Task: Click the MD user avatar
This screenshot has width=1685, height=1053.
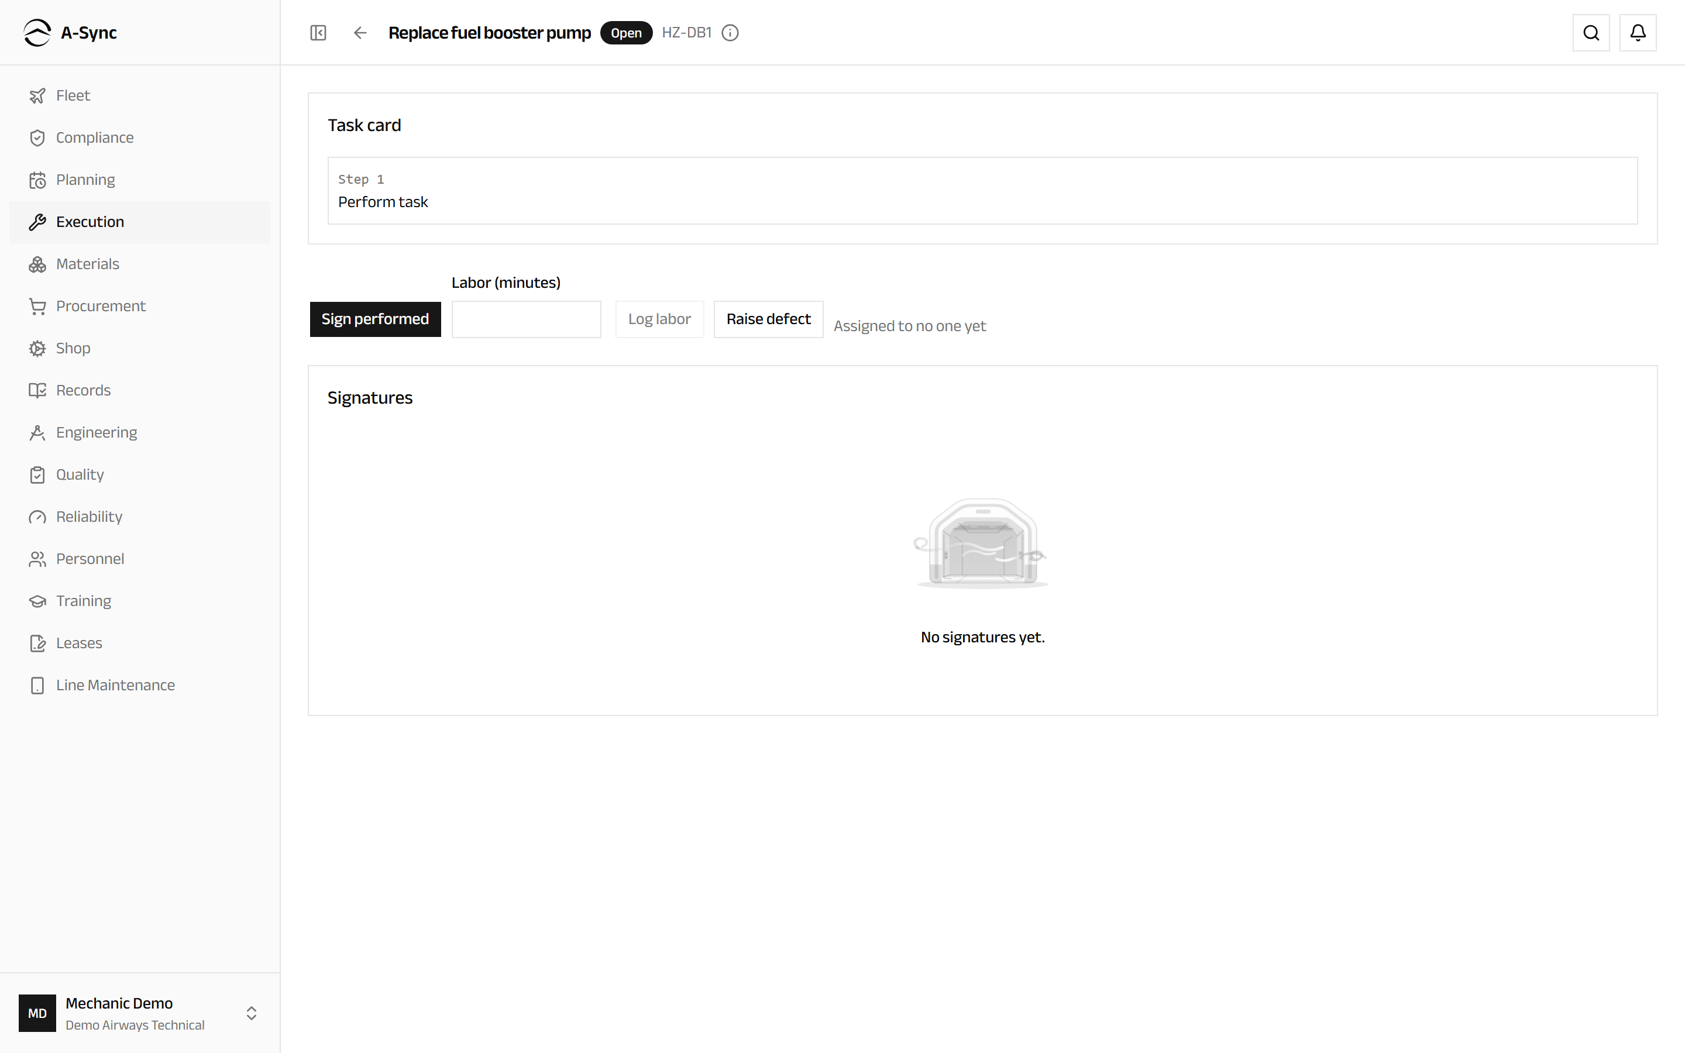Action: [x=37, y=1013]
